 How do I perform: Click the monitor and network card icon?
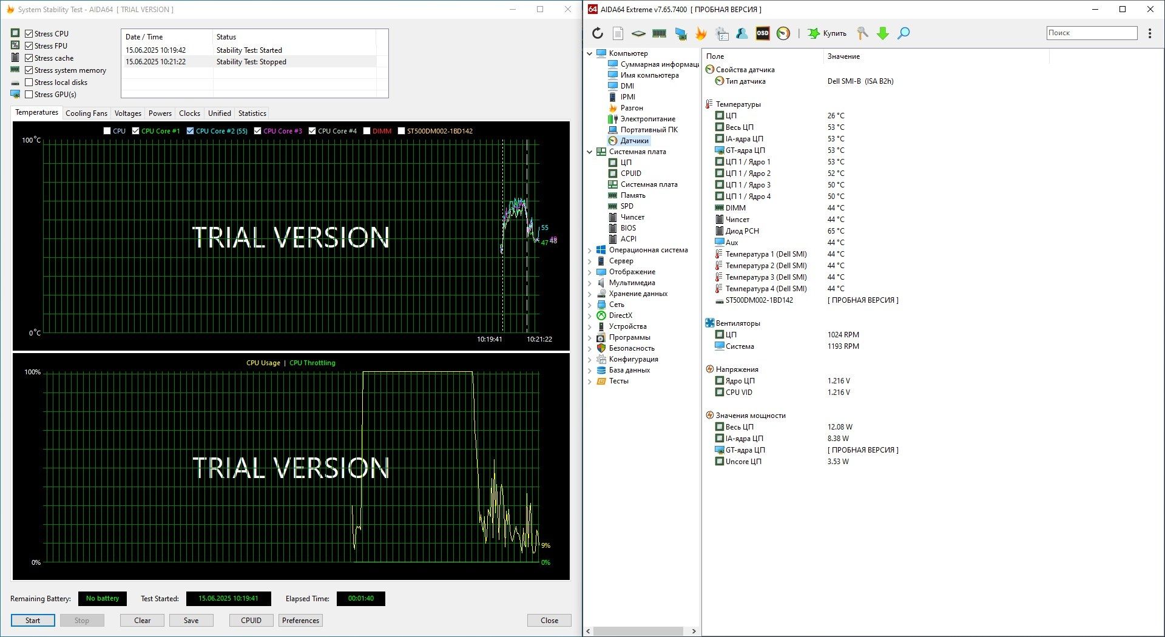(681, 33)
